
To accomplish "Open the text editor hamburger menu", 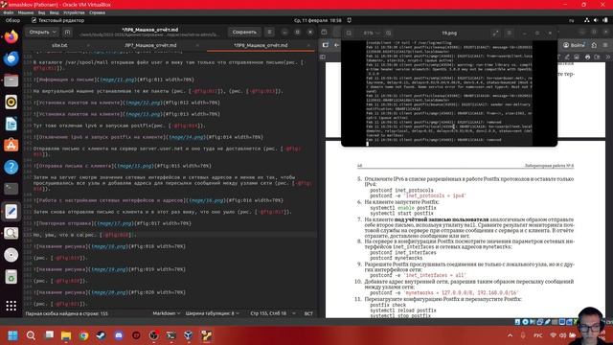I will point(269,32).
